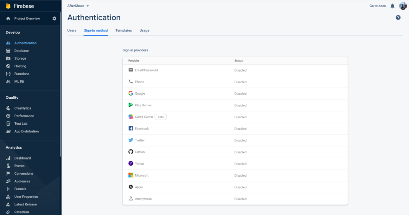Screen dimensions: 409x215
Task: Click the Functions brackets icon
Action: tap(8, 74)
